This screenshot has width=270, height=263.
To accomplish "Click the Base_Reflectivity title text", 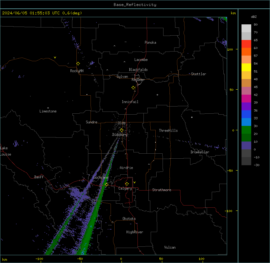I will point(135,5).
